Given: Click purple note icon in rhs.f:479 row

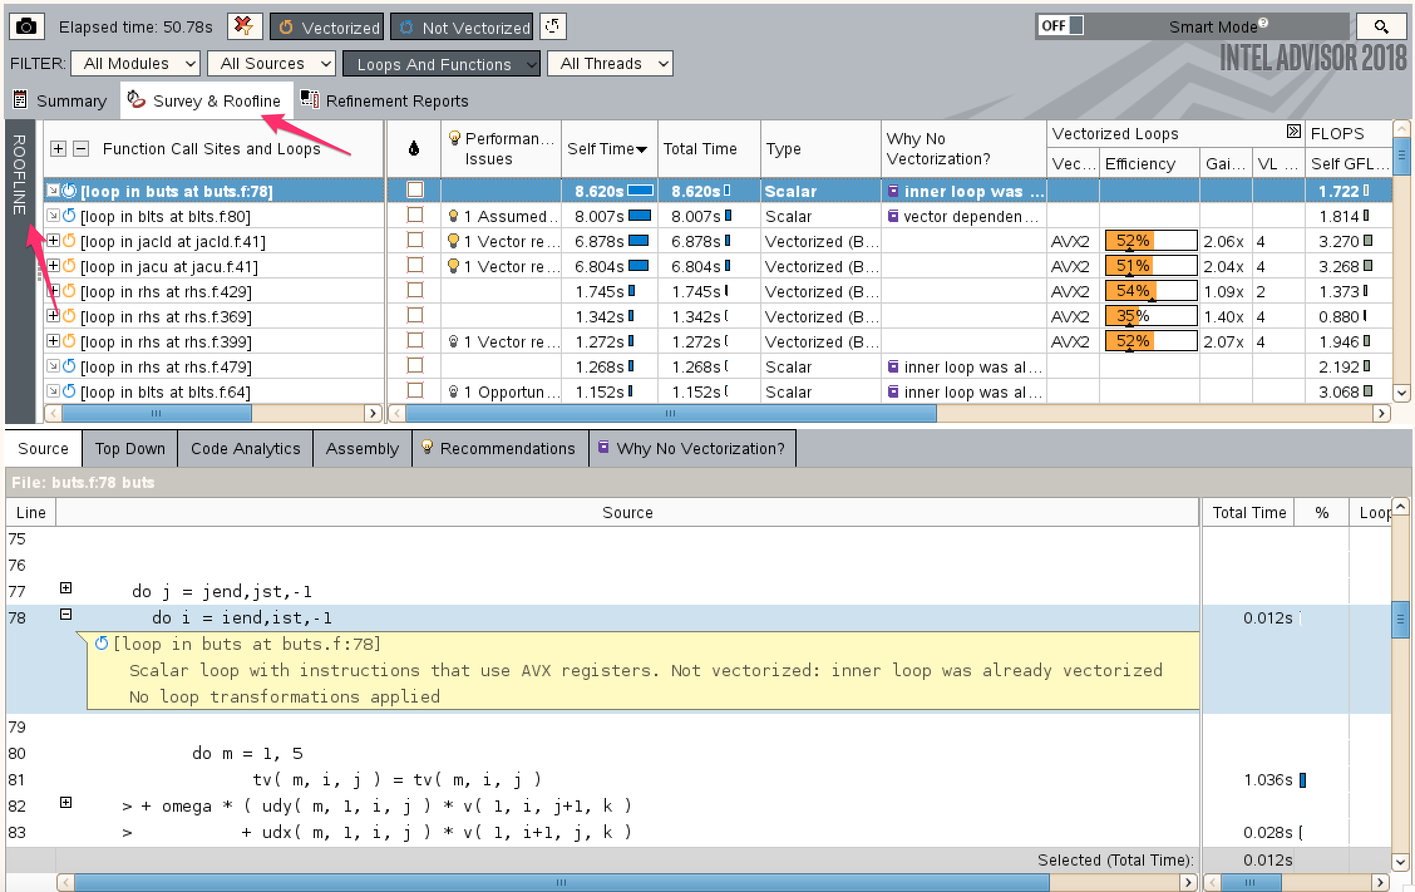Looking at the screenshot, I should (x=893, y=366).
